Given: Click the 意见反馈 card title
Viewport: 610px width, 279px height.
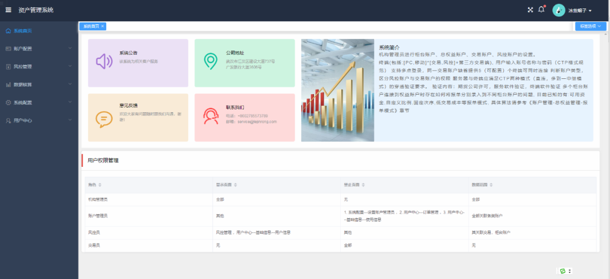Looking at the screenshot, I should [x=128, y=105].
